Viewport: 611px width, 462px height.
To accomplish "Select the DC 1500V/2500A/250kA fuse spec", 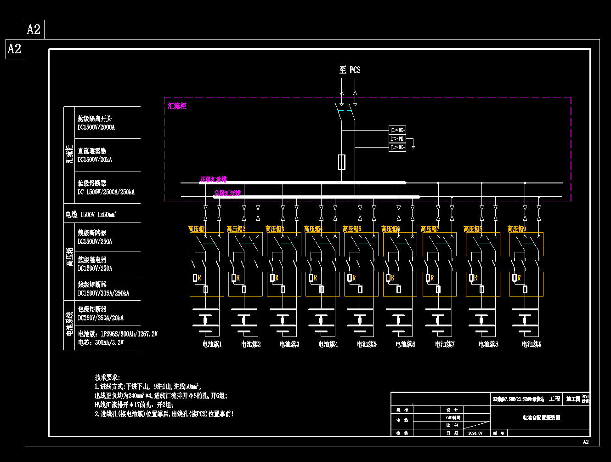I will (x=106, y=192).
